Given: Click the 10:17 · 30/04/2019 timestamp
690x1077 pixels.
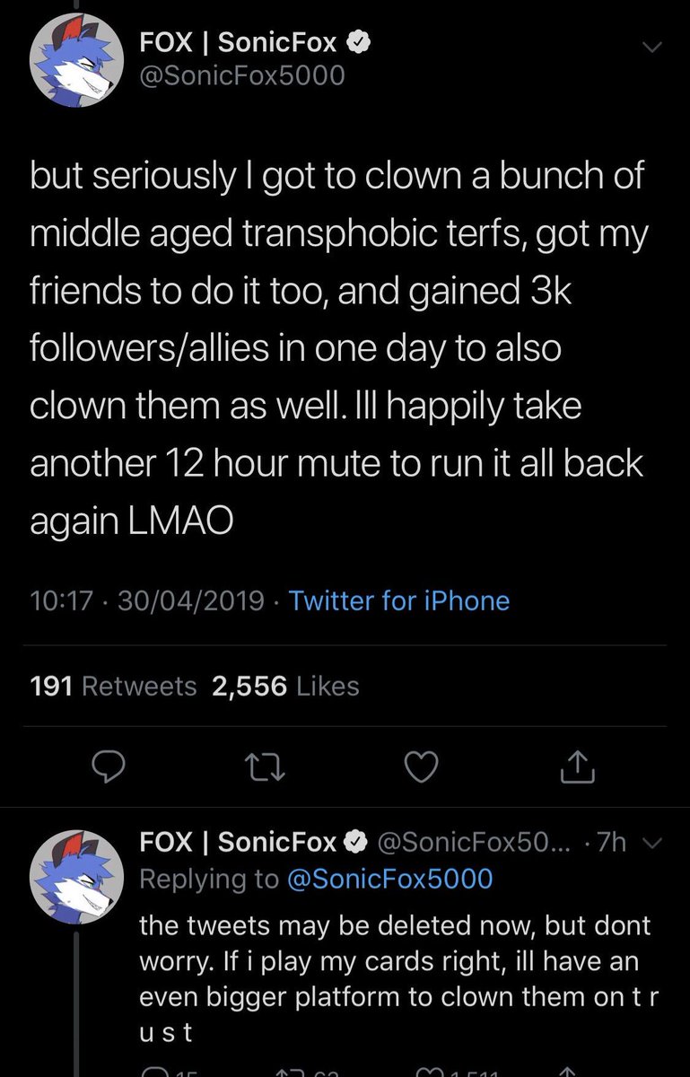Looking at the screenshot, I should 147,600.
